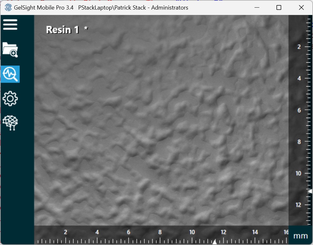Screen dimensions: 313x245
Task: Click the center of the surface scan
Action: 161,120
